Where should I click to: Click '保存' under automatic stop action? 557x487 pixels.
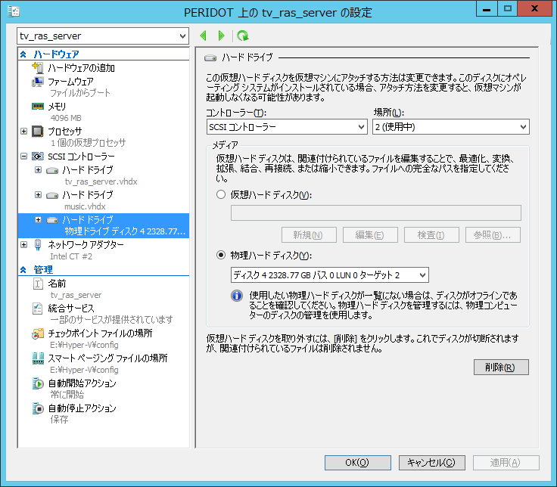point(59,420)
